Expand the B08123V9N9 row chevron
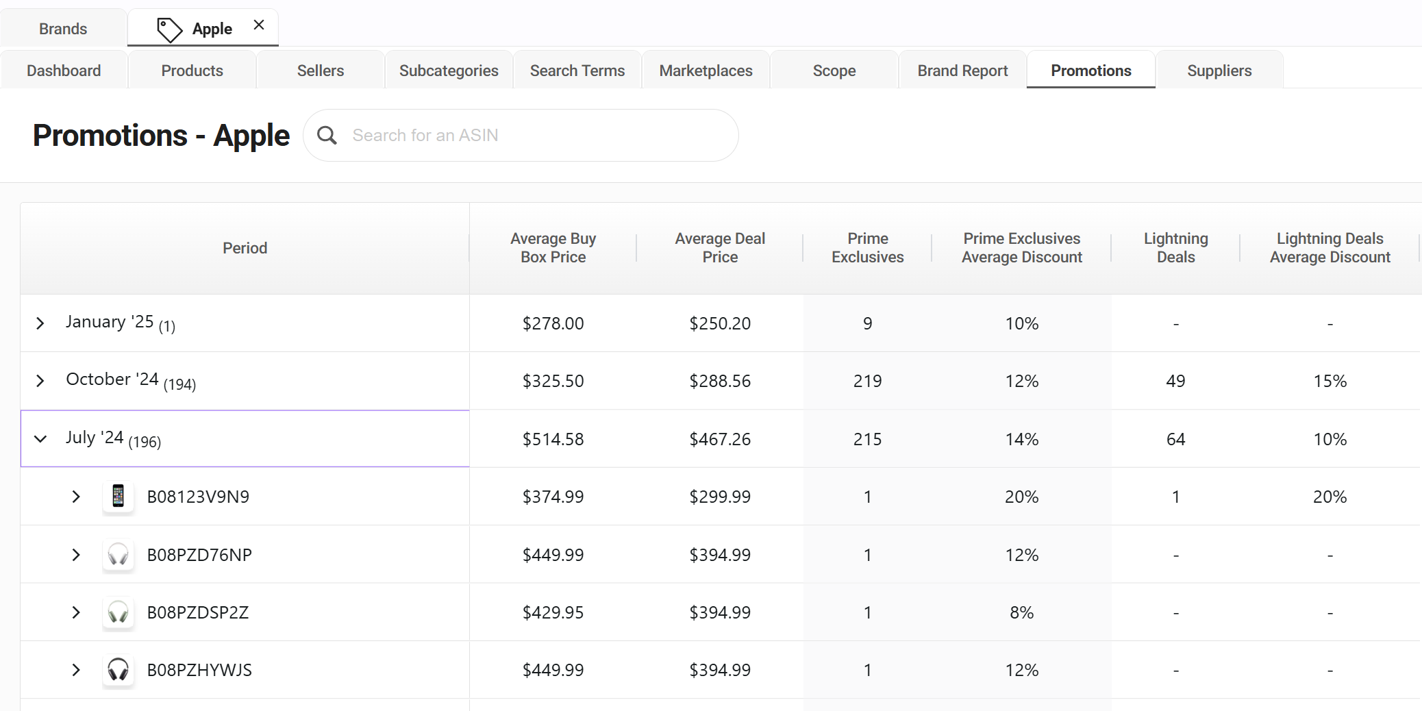Viewport: 1422px width, 711px height. pos(76,497)
